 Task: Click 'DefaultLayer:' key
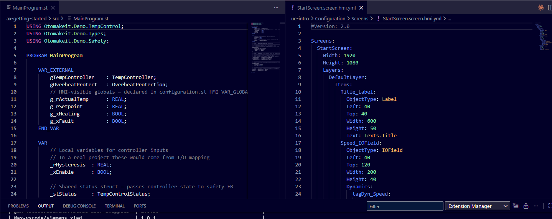tap(348, 77)
